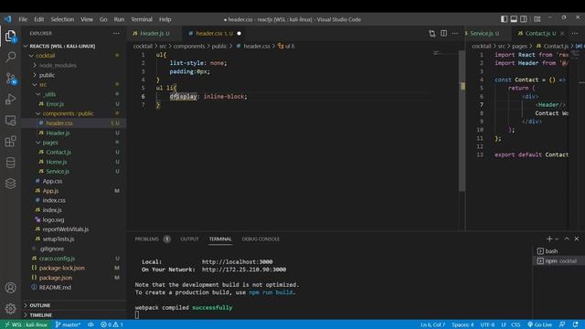This screenshot has height=329, width=585.
Task: Open the layers stack icon in activity bar
Action: coord(10,184)
